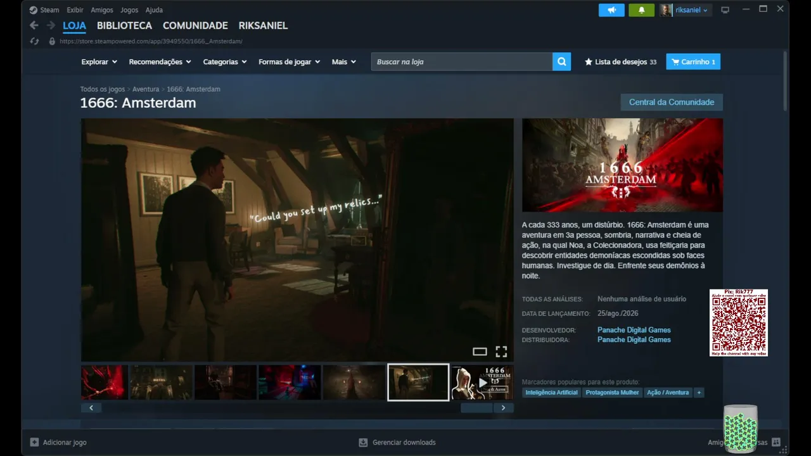811x456 pixels.
Task: Enter fullscreen on the screenshot viewer
Action: pos(501,351)
